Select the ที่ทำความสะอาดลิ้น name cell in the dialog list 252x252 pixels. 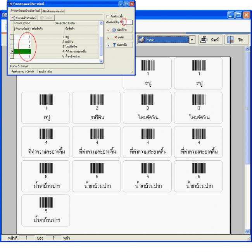point(81,51)
